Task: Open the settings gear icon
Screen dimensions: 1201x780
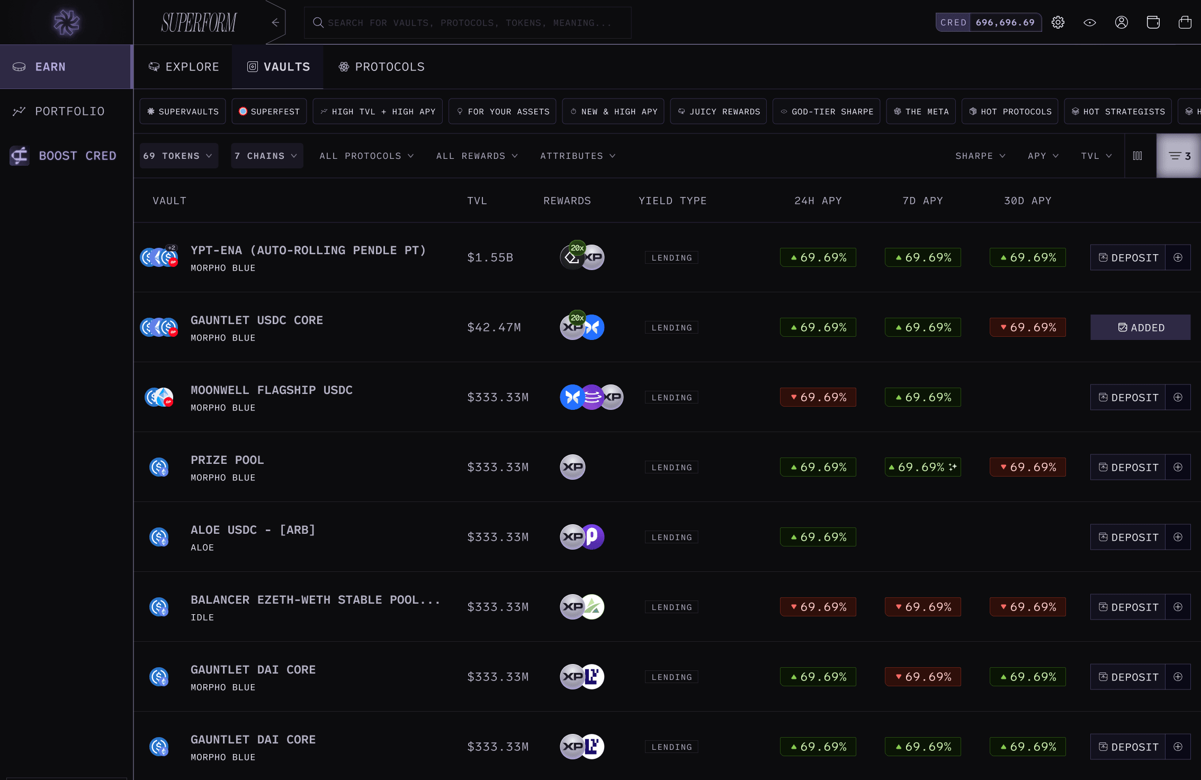Action: tap(1058, 22)
